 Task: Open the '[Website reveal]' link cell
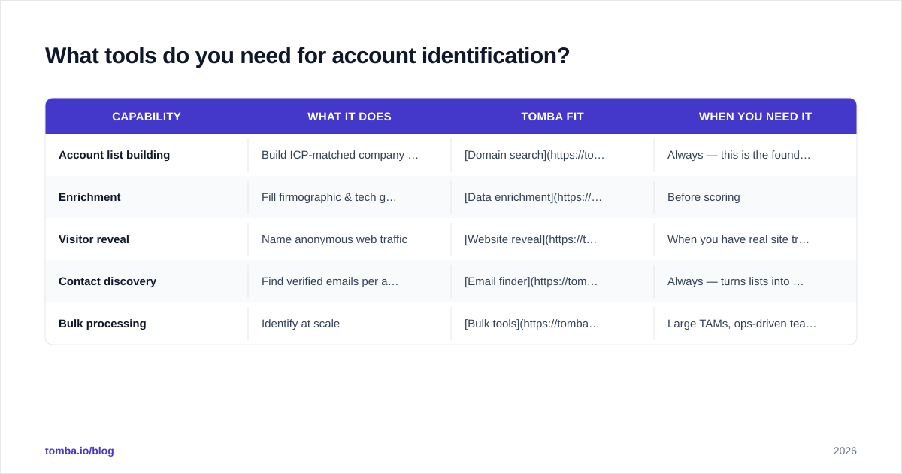pos(552,239)
